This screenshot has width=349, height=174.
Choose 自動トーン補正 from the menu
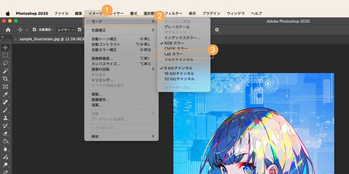[121, 39]
